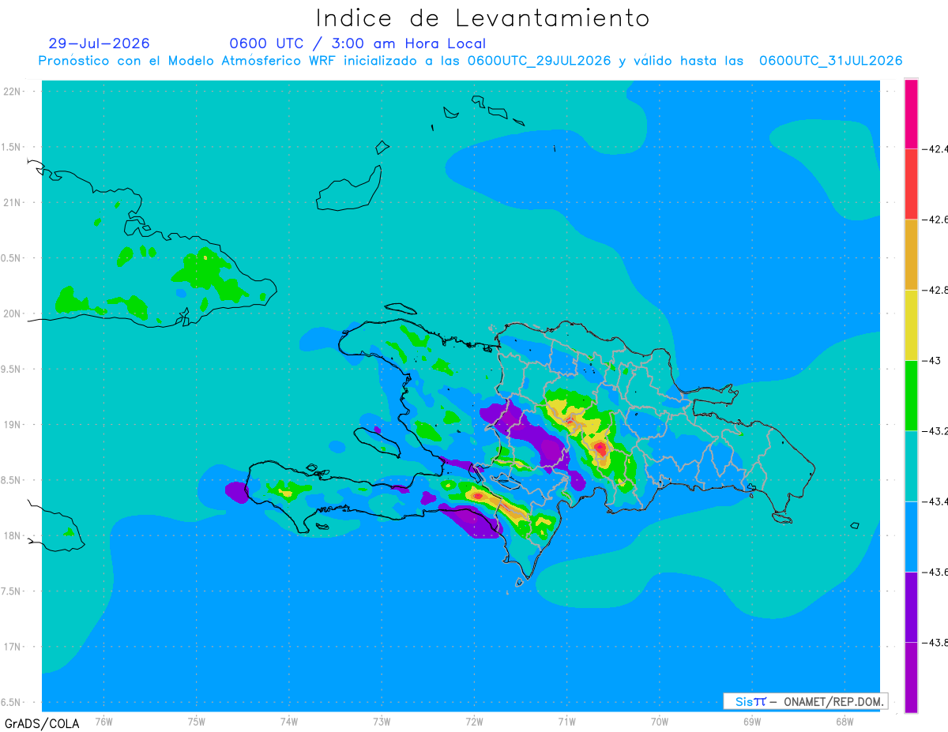The width and height of the screenshot is (948, 732).
Task: Pick the red legend swatch below -42.4
Action: [911, 184]
